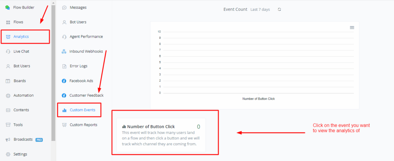Click the Automation globe icon

[8, 96]
